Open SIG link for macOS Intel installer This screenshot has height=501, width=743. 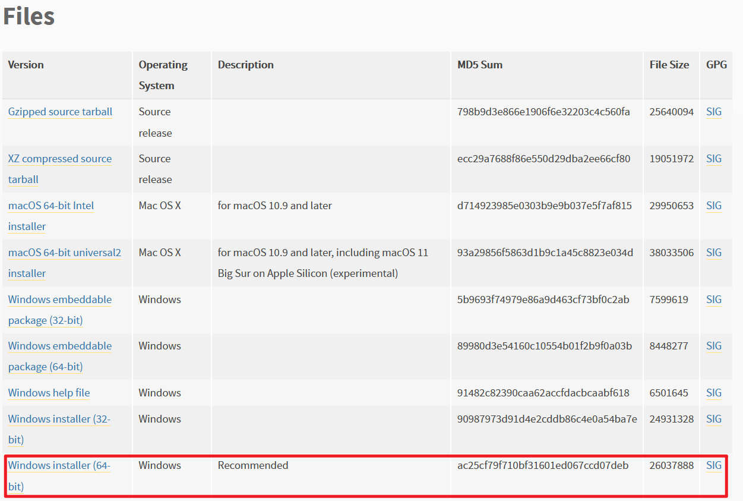pyautogui.click(x=714, y=206)
